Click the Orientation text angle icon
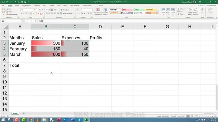The height and width of the screenshot is (122, 218). click(x=55, y=10)
